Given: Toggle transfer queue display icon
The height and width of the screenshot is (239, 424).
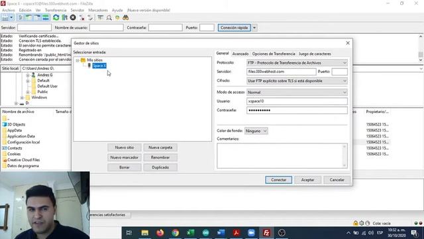Looking at the screenshot, I should coord(46,18).
